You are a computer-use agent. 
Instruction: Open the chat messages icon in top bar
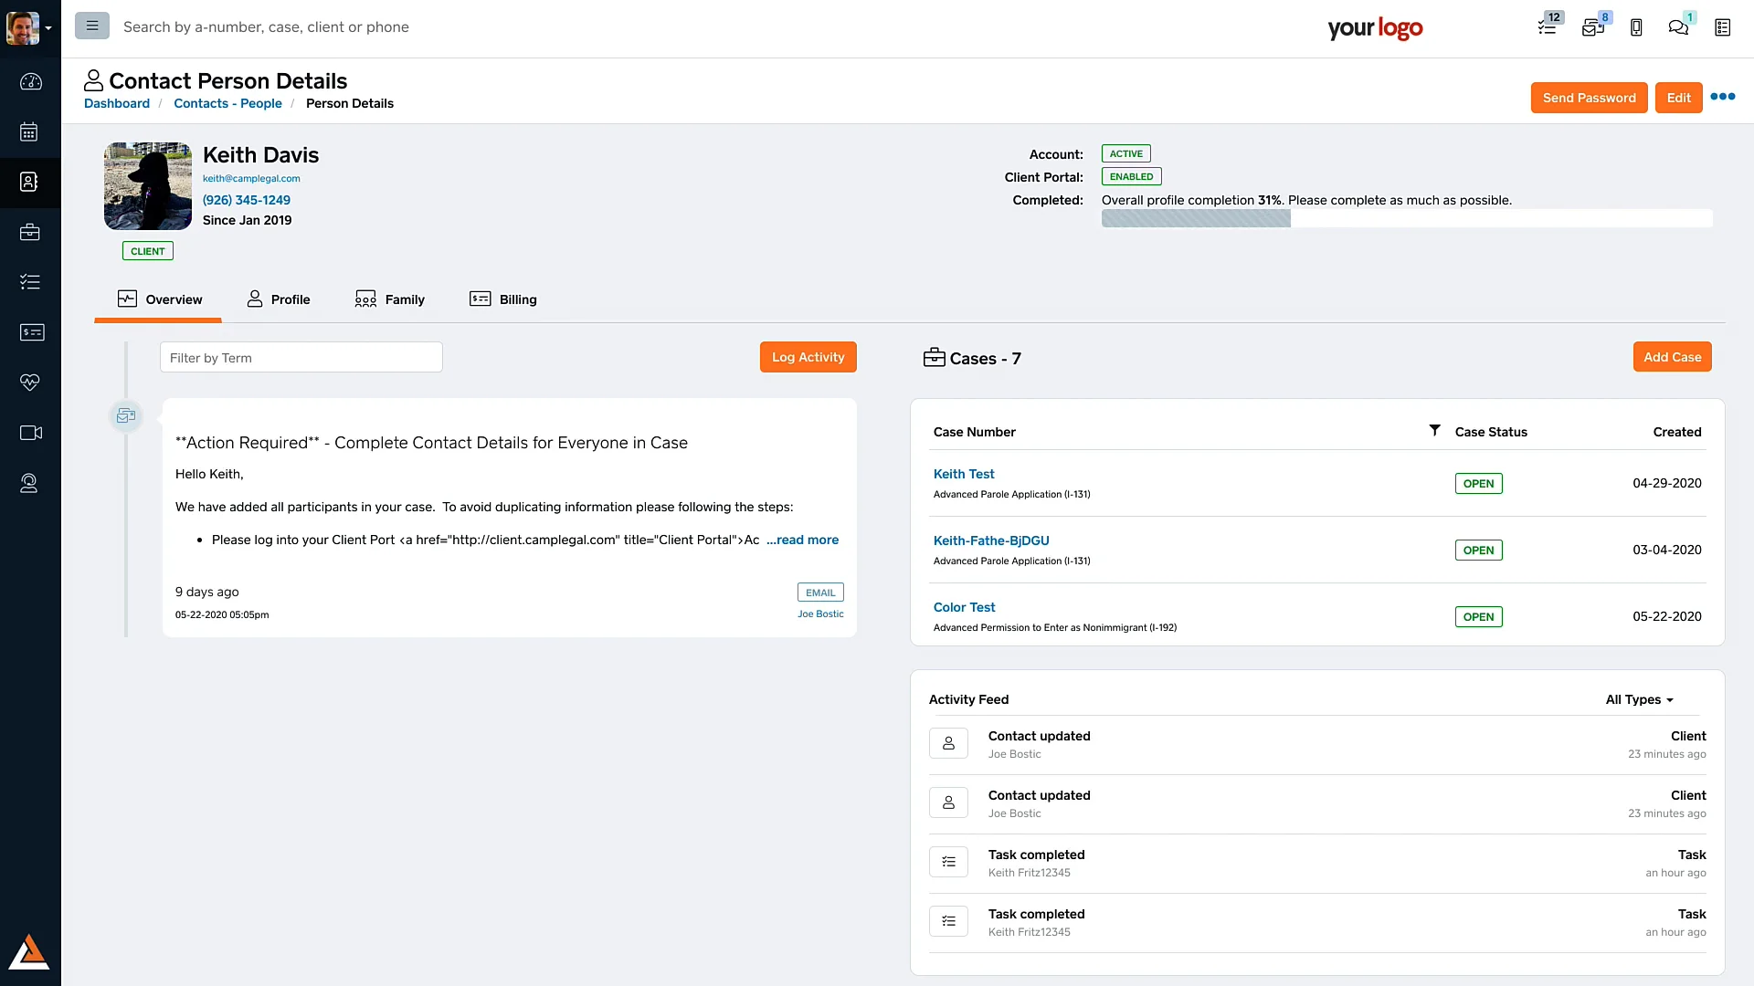pyautogui.click(x=1678, y=27)
